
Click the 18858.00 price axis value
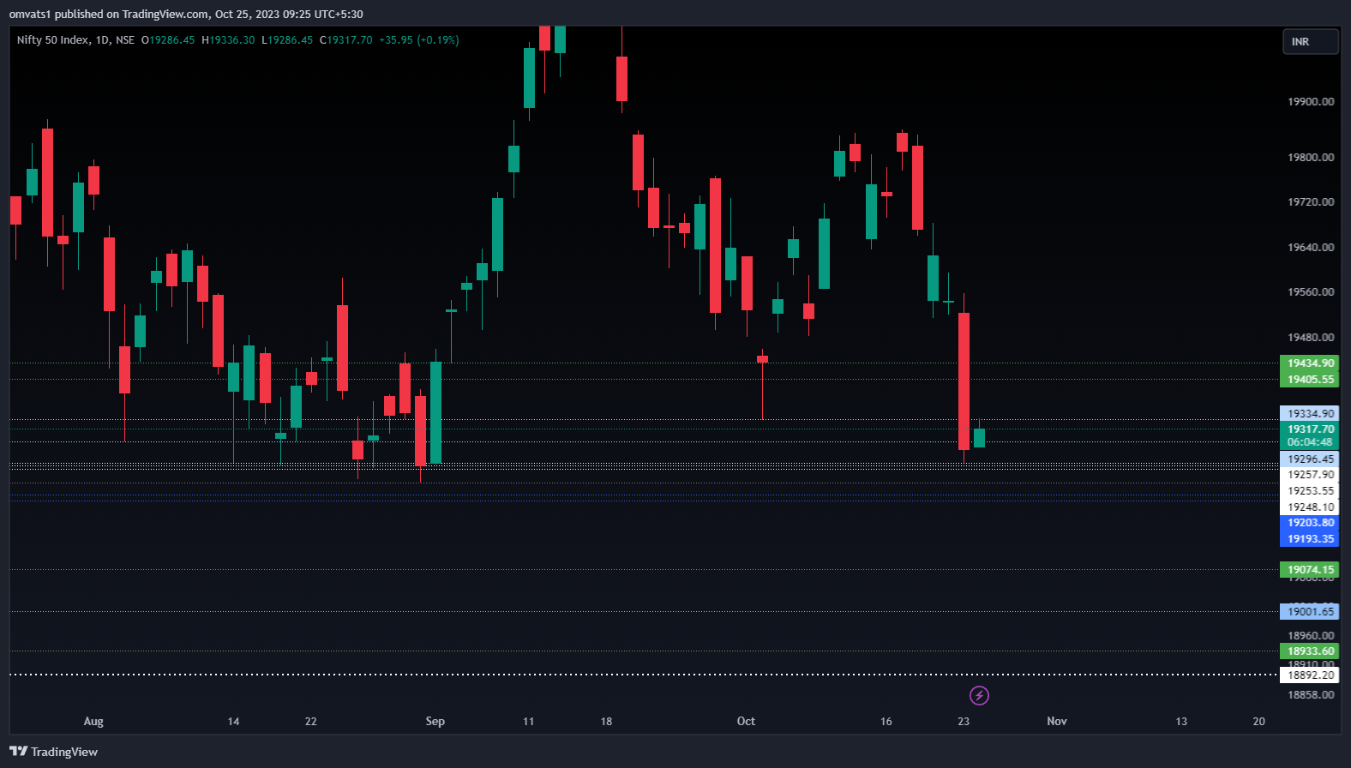(1311, 695)
